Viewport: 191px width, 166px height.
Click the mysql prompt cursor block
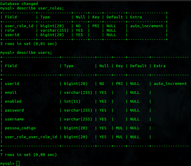pyautogui.click(x=18, y=163)
